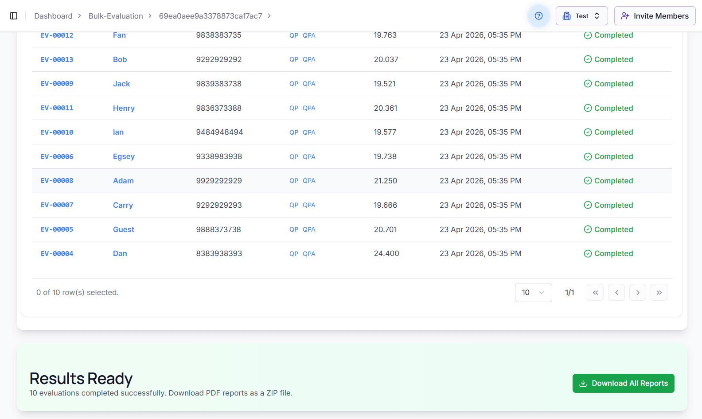Click Completed status check icon in Henry's row
Viewport: 702px width, 419px height.
(588, 108)
